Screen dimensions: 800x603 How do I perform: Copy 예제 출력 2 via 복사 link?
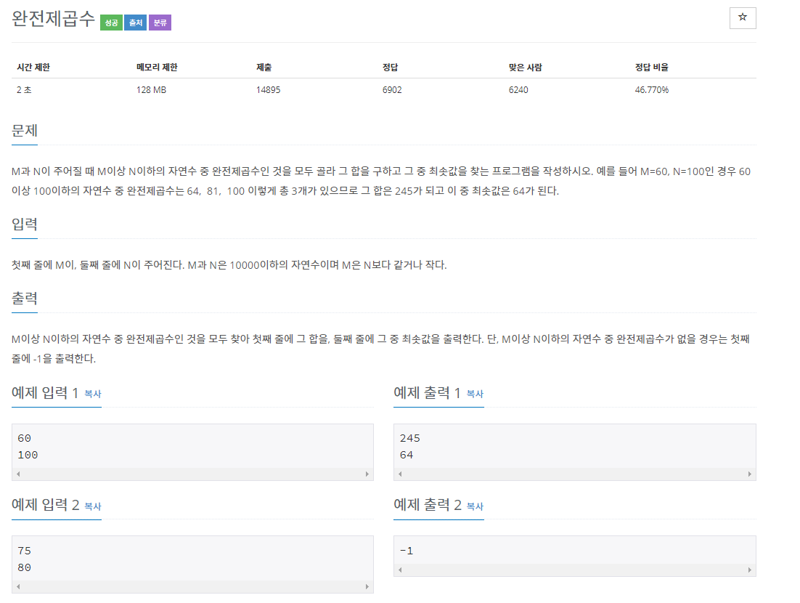[475, 506]
